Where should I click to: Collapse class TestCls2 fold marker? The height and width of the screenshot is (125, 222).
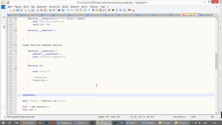click(16, 45)
